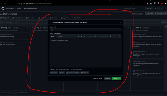Insert a saved reply via arrow icon
This screenshot has height=96, width=167.
[x=116, y=36]
